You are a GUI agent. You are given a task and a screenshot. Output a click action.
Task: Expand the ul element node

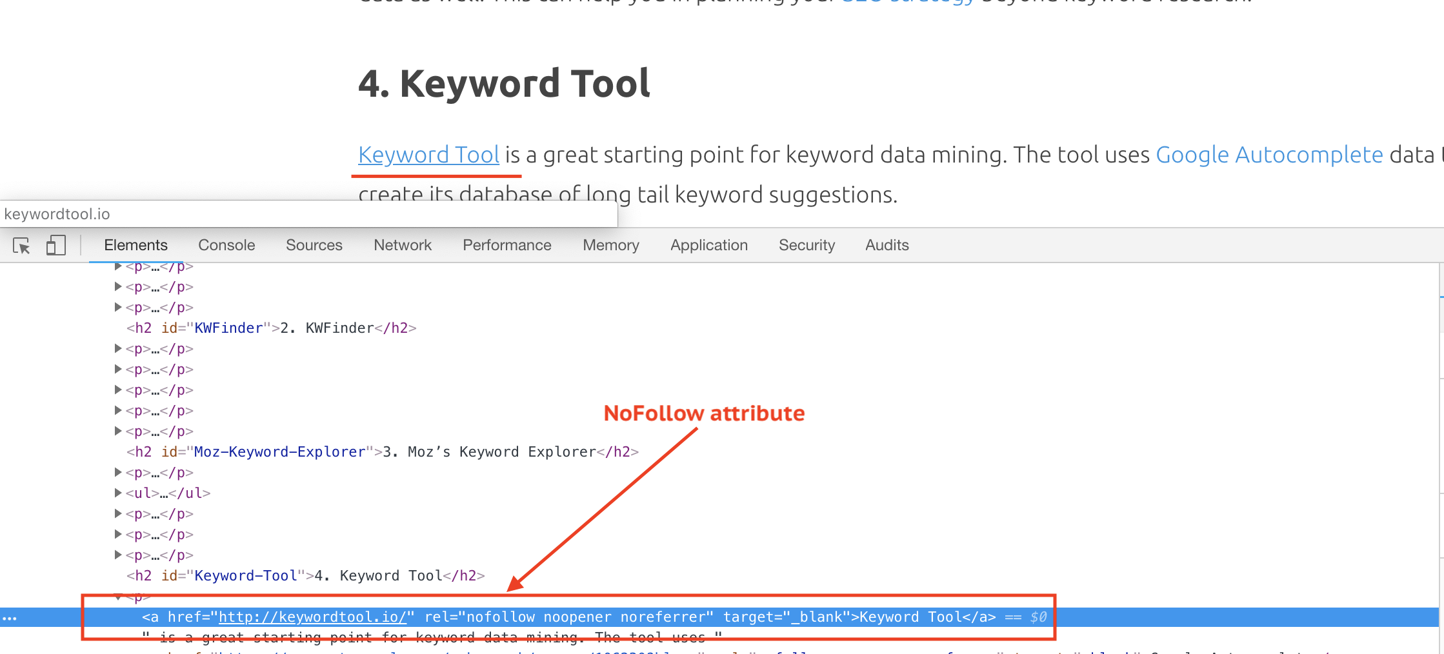[118, 493]
